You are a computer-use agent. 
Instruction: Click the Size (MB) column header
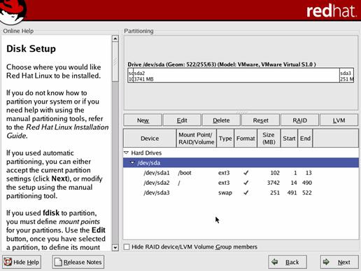(269, 139)
